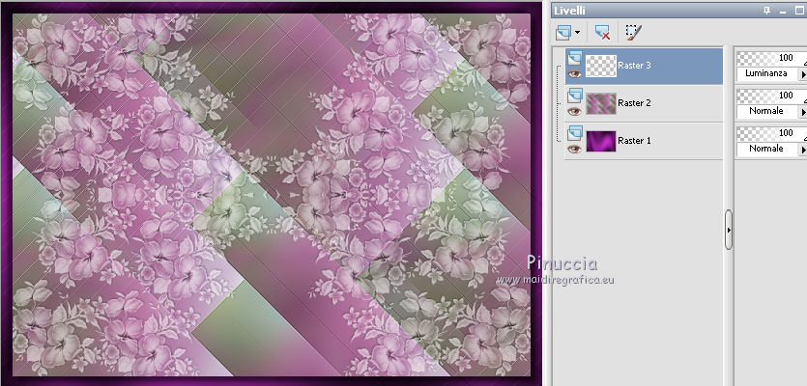Click the Edit Selection icon
Image resolution: width=807 pixels, height=386 pixels.
[634, 33]
